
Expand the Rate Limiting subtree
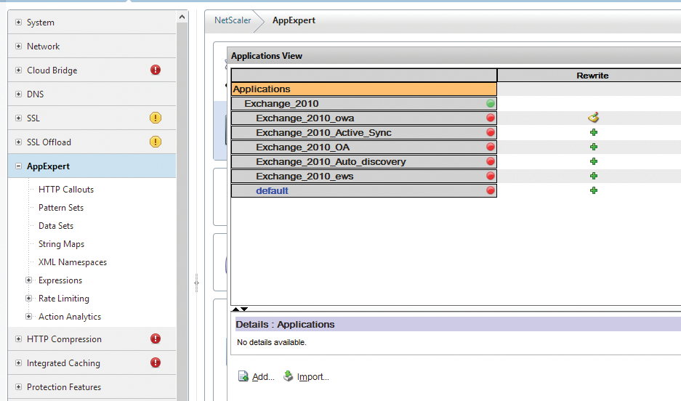click(x=29, y=299)
